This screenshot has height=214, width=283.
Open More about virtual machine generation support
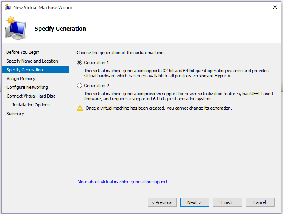click(123, 182)
